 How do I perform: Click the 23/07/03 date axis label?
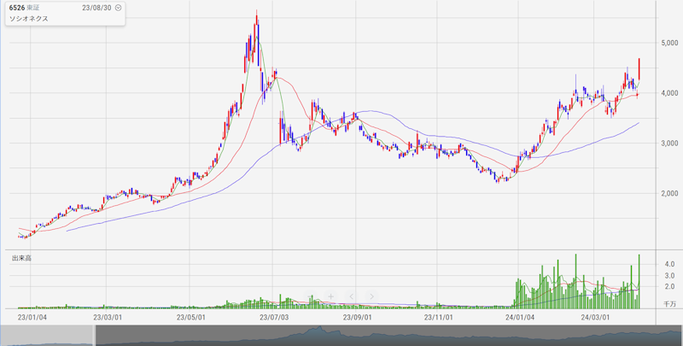point(273,317)
